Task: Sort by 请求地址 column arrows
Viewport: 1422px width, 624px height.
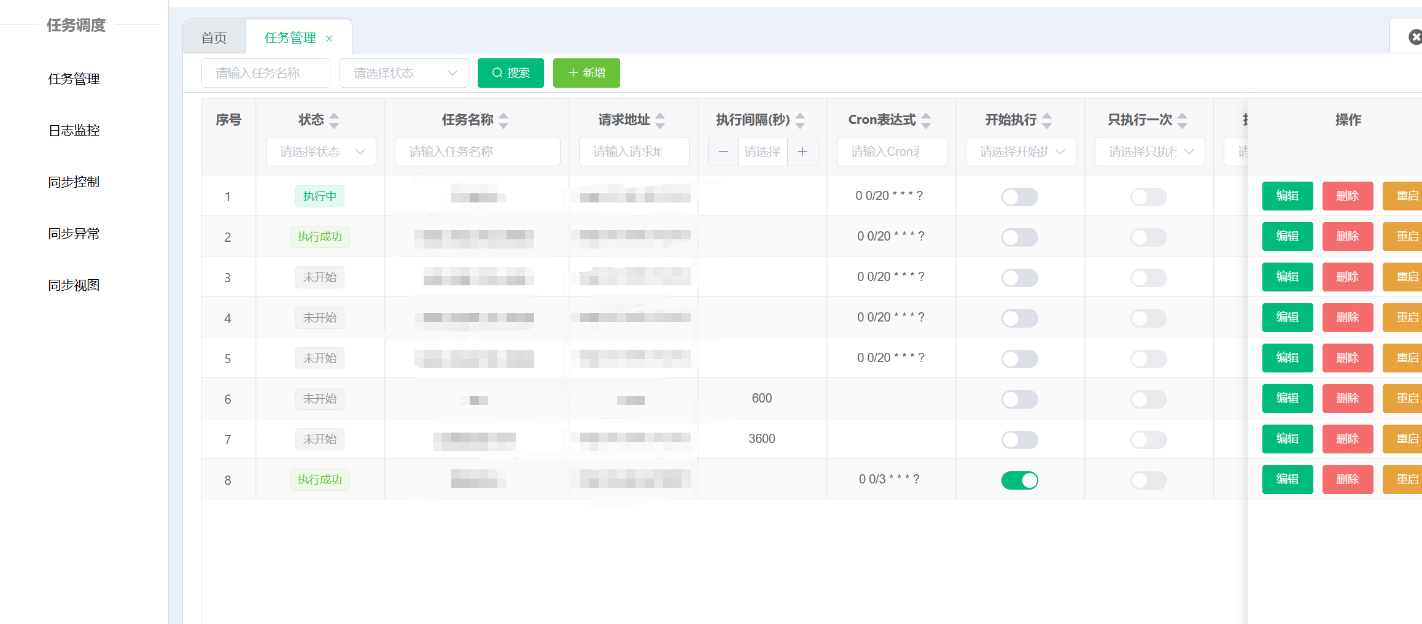Action: (660, 120)
